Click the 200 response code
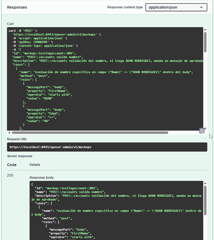 pos(10,175)
